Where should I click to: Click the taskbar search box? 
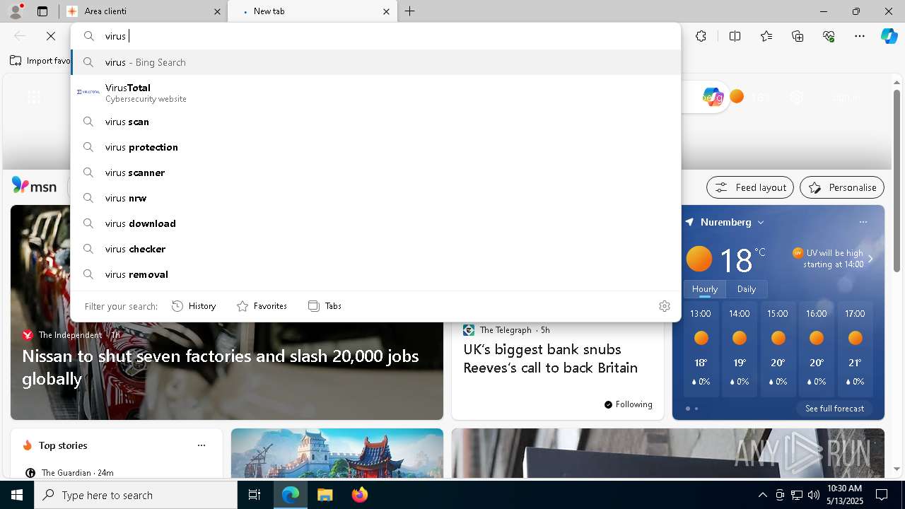point(136,495)
